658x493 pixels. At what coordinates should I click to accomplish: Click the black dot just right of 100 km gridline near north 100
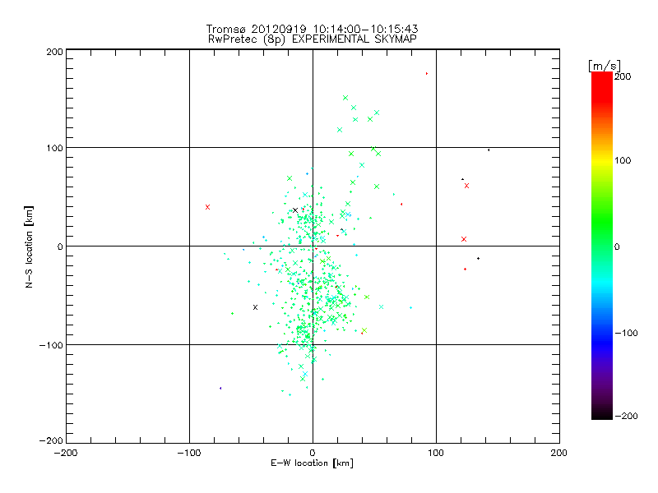click(489, 150)
